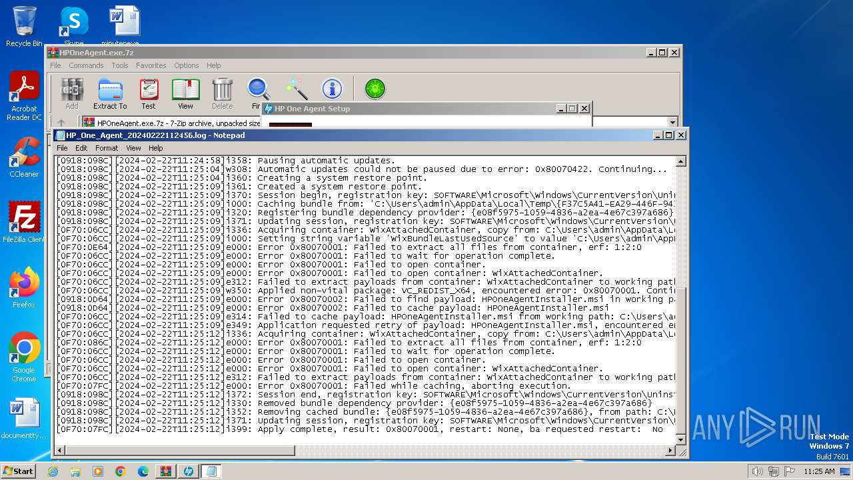Click Notepad horizontal scrollbar left arrow
Viewport: 853px width, 480px height.
[x=60, y=451]
